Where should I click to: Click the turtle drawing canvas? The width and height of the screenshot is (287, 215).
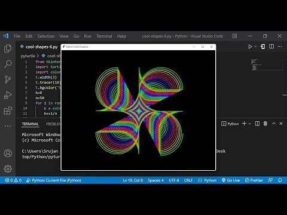click(x=138, y=110)
